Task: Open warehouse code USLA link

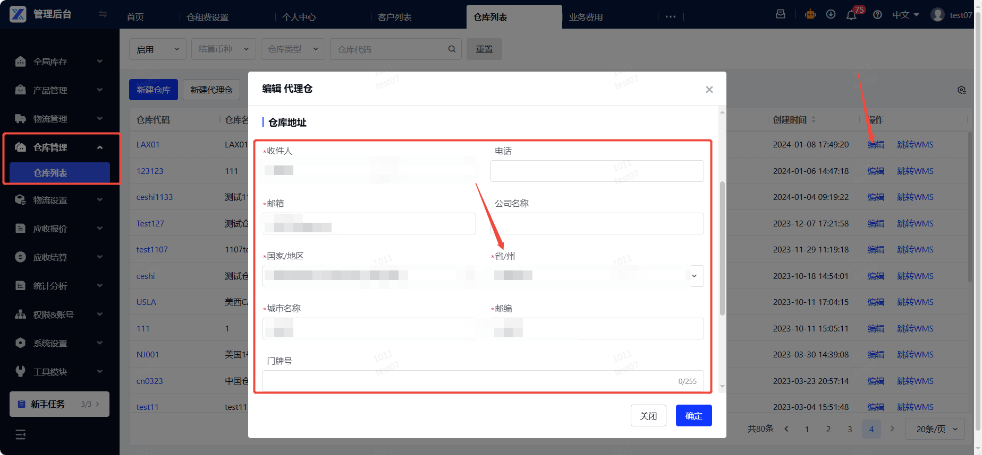Action: tap(146, 302)
